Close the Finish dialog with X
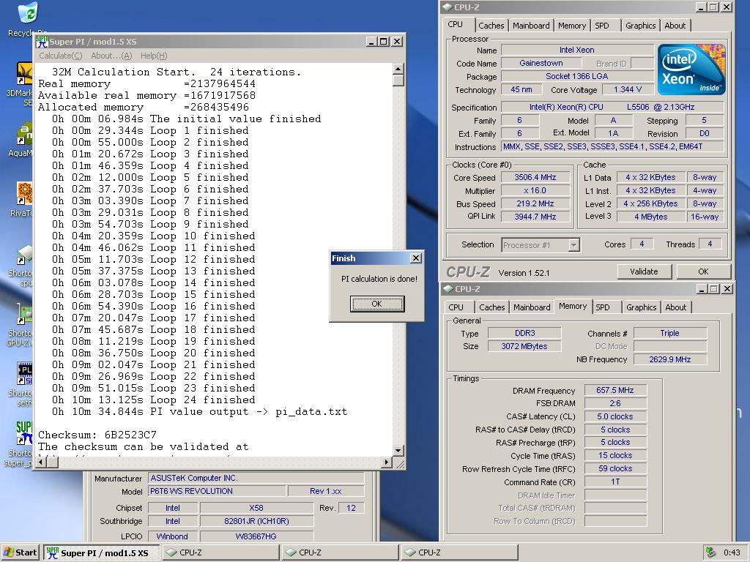The width and height of the screenshot is (750, 562). (416, 258)
